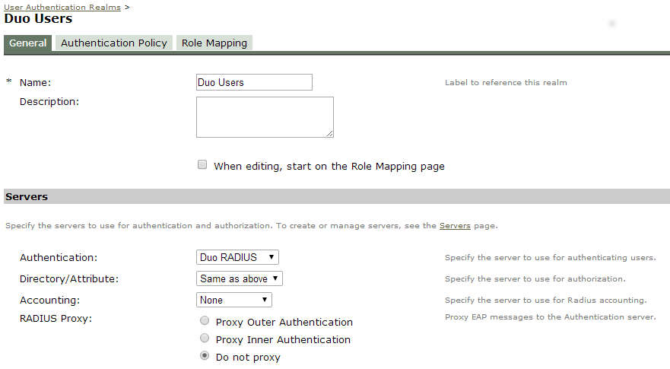Follow the Servers page link

pos(455,226)
